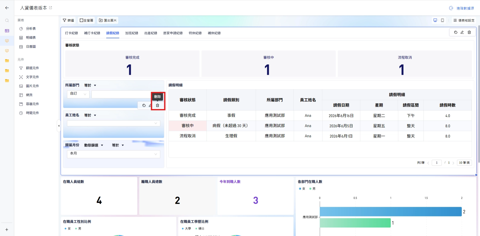Click the page number input box
The image size is (480, 236).
click(x=437, y=163)
